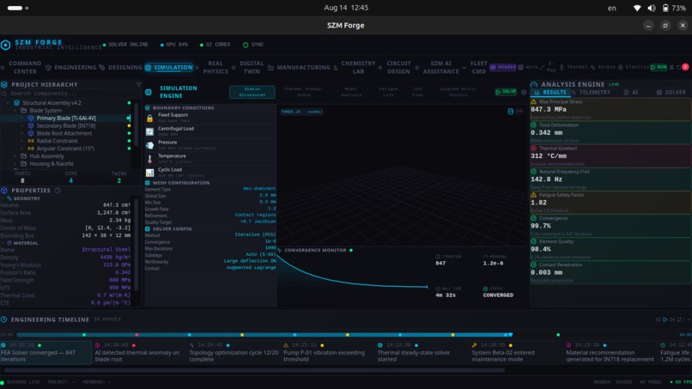Viewport: 692px width, 389px height.
Task: Click the viewport panel toggle icon
Action: pyautogui.click(x=511, y=112)
